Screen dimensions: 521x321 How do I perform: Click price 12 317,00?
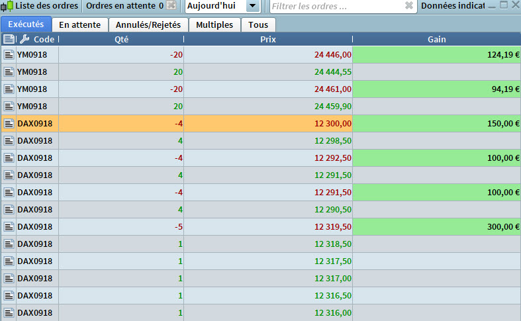[x=332, y=279]
